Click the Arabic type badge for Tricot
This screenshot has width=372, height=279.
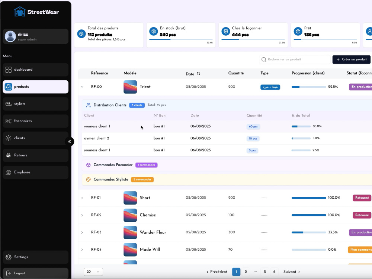[270, 87]
